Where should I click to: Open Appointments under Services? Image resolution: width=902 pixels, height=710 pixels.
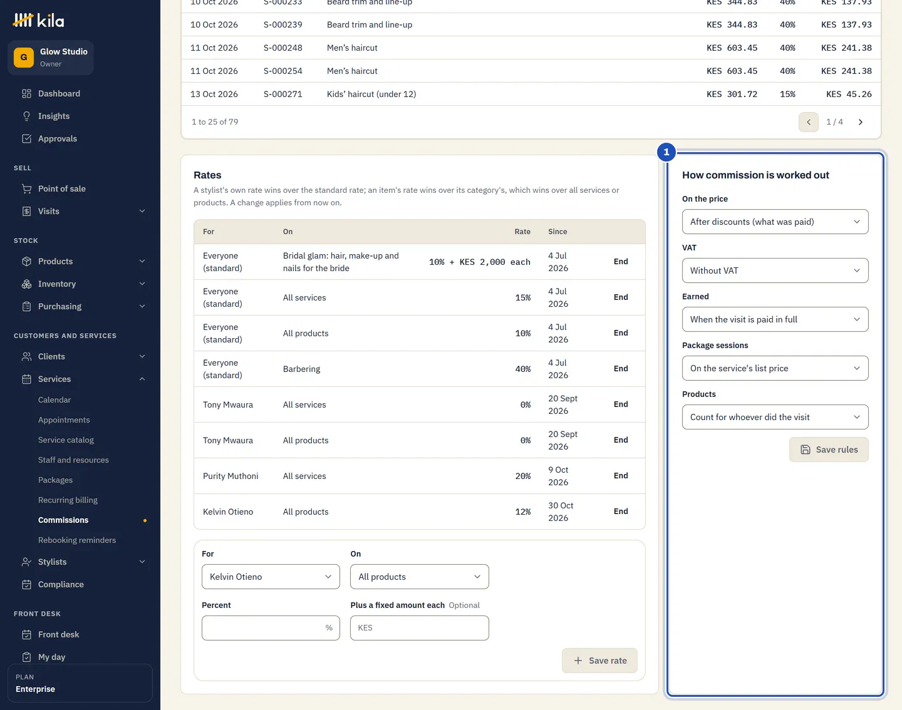[x=64, y=419]
